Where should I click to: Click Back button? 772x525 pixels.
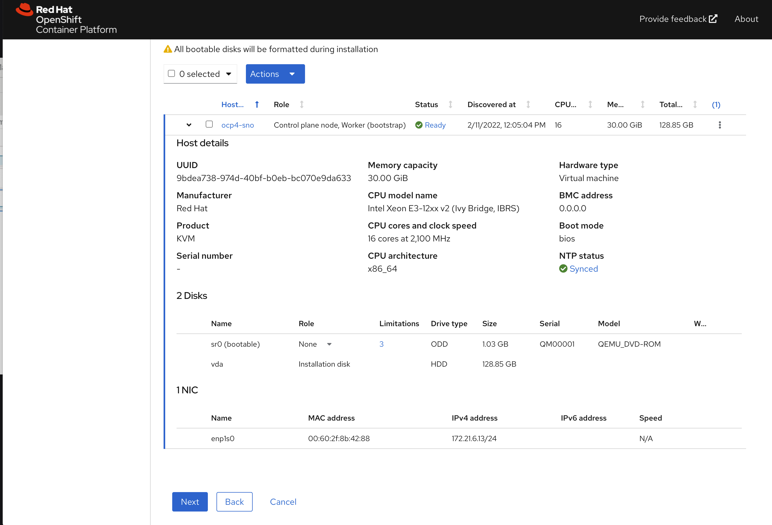[234, 502]
